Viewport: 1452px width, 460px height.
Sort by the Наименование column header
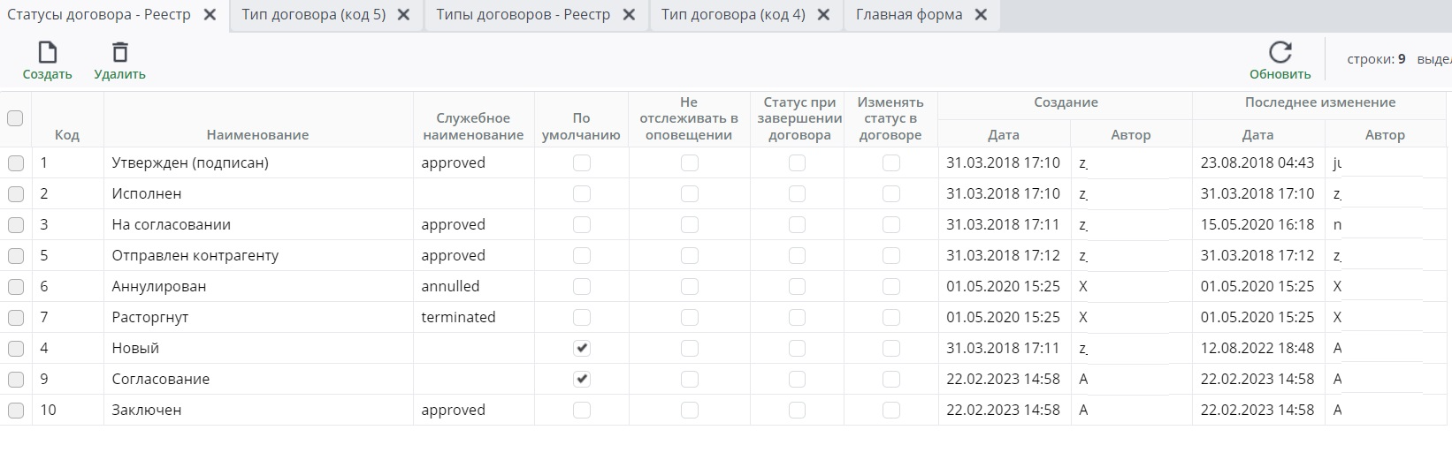(257, 135)
